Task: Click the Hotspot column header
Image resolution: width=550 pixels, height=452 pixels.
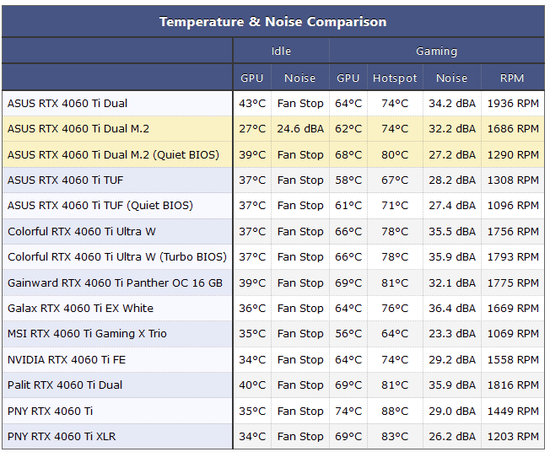Action: pos(395,78)
